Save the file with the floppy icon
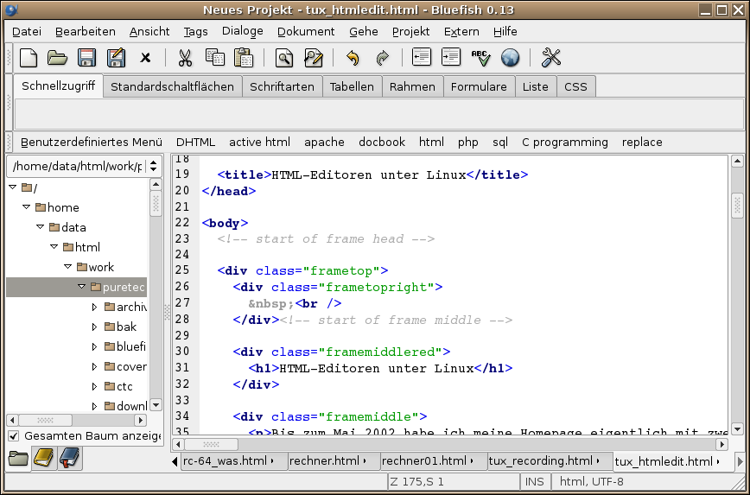The height and width of the screenshot is (495, 750). pos(86,58)
